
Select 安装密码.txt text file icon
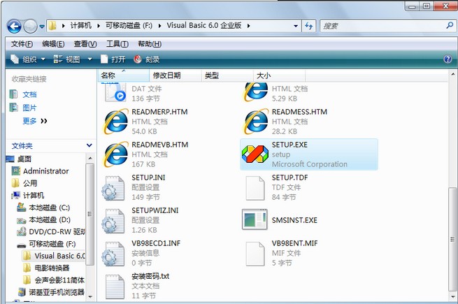115,287
